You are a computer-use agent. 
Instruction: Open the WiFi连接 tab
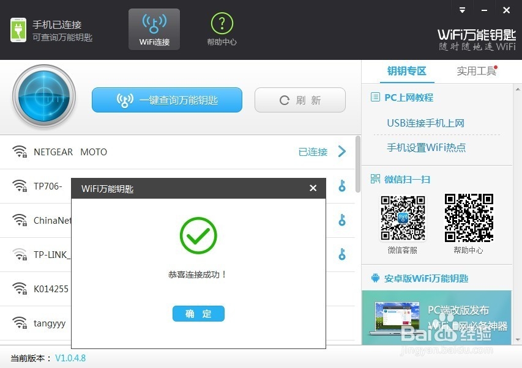tap(154, 29)
